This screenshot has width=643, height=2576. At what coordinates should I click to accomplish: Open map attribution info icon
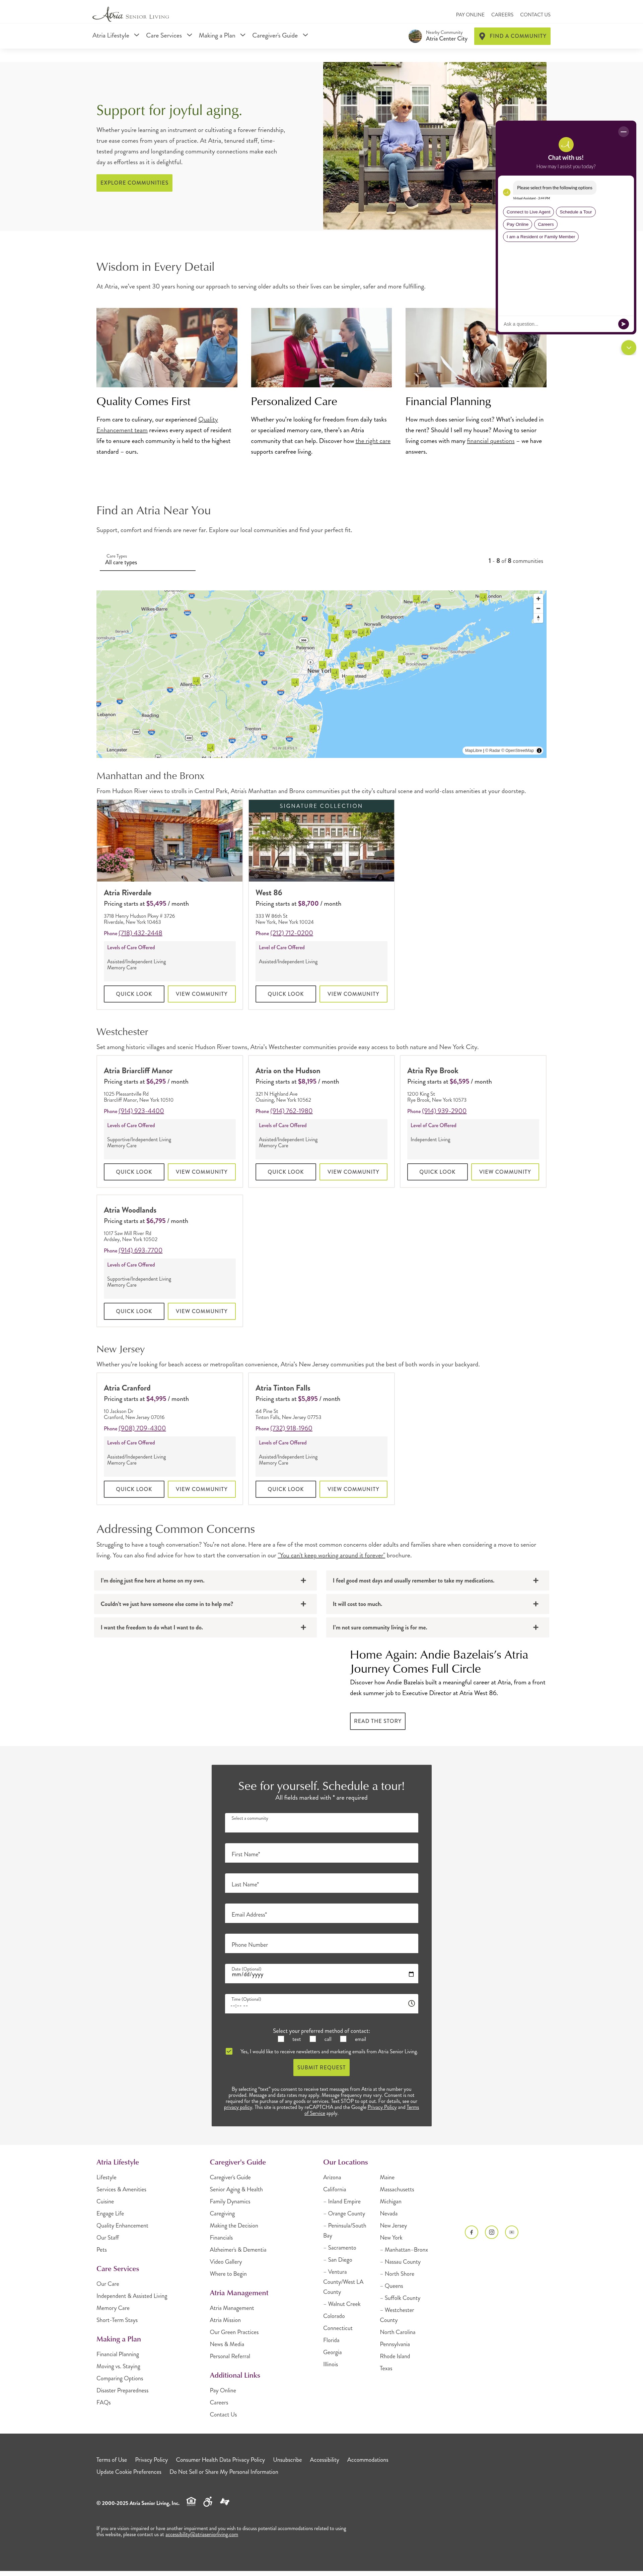[539, 750]
